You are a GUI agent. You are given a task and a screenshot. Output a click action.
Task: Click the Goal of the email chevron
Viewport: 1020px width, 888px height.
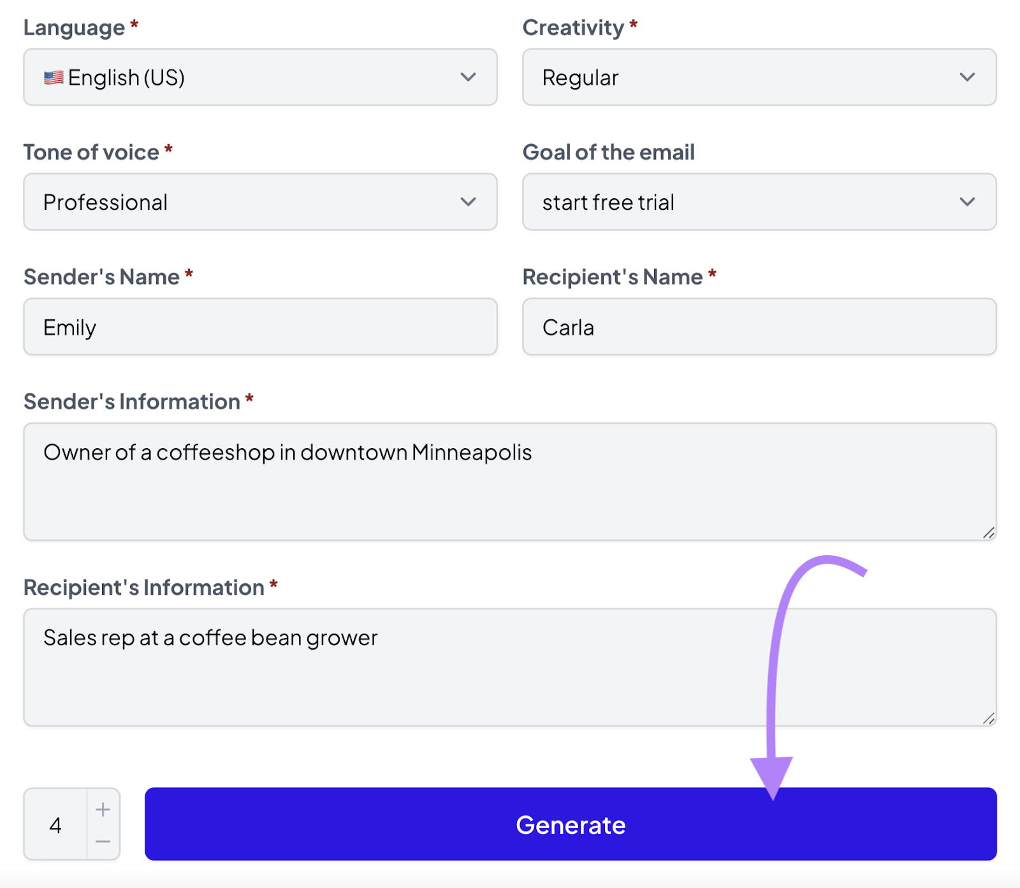click(966, 202)
